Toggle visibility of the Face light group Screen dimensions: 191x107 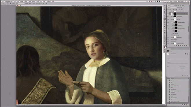(168, 19)
